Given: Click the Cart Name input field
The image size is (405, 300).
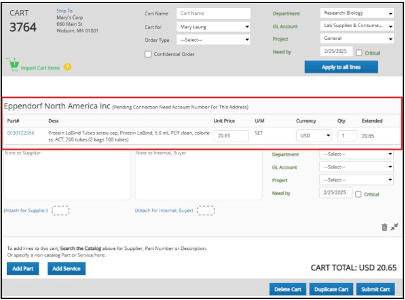Looking at the screenshot, I should click(213, 13).
